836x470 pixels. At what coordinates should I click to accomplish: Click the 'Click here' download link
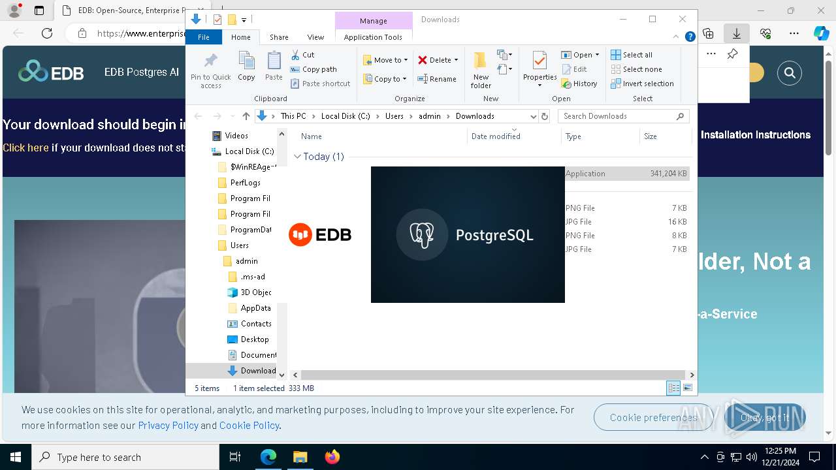point(25,148)
